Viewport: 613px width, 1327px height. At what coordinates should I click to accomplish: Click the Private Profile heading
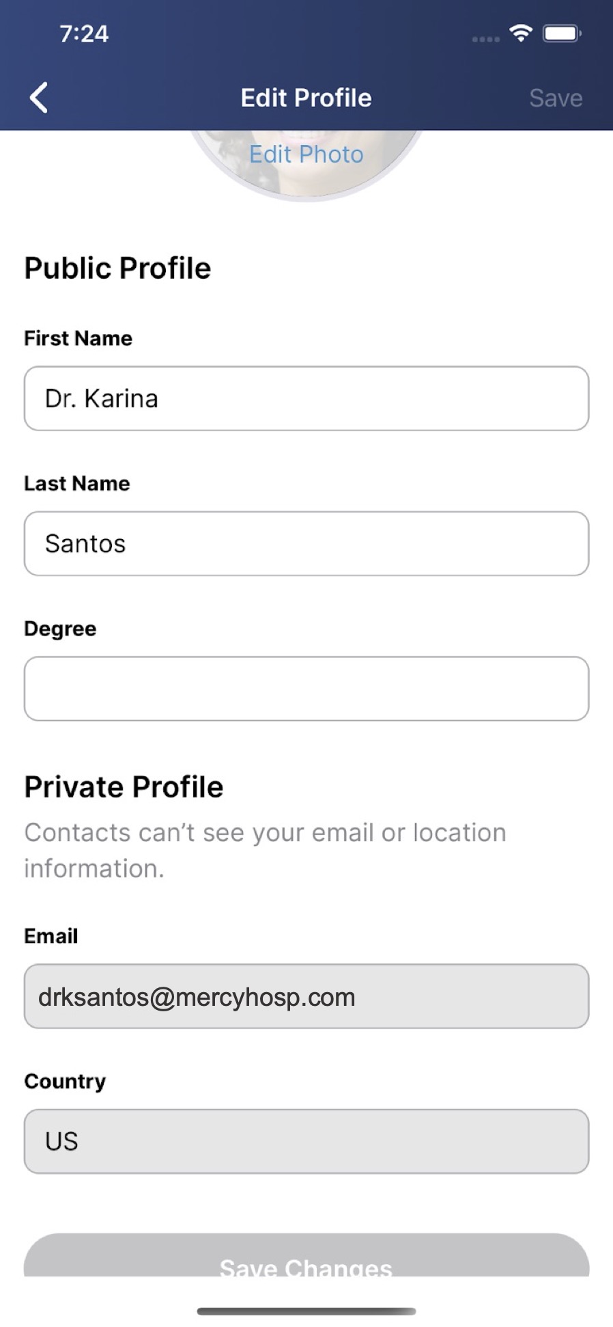pos(124,786)
